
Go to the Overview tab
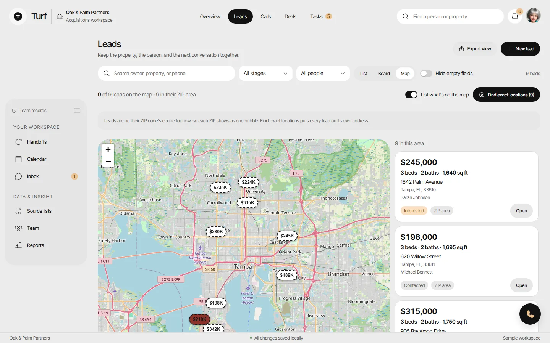pos(210,17)
